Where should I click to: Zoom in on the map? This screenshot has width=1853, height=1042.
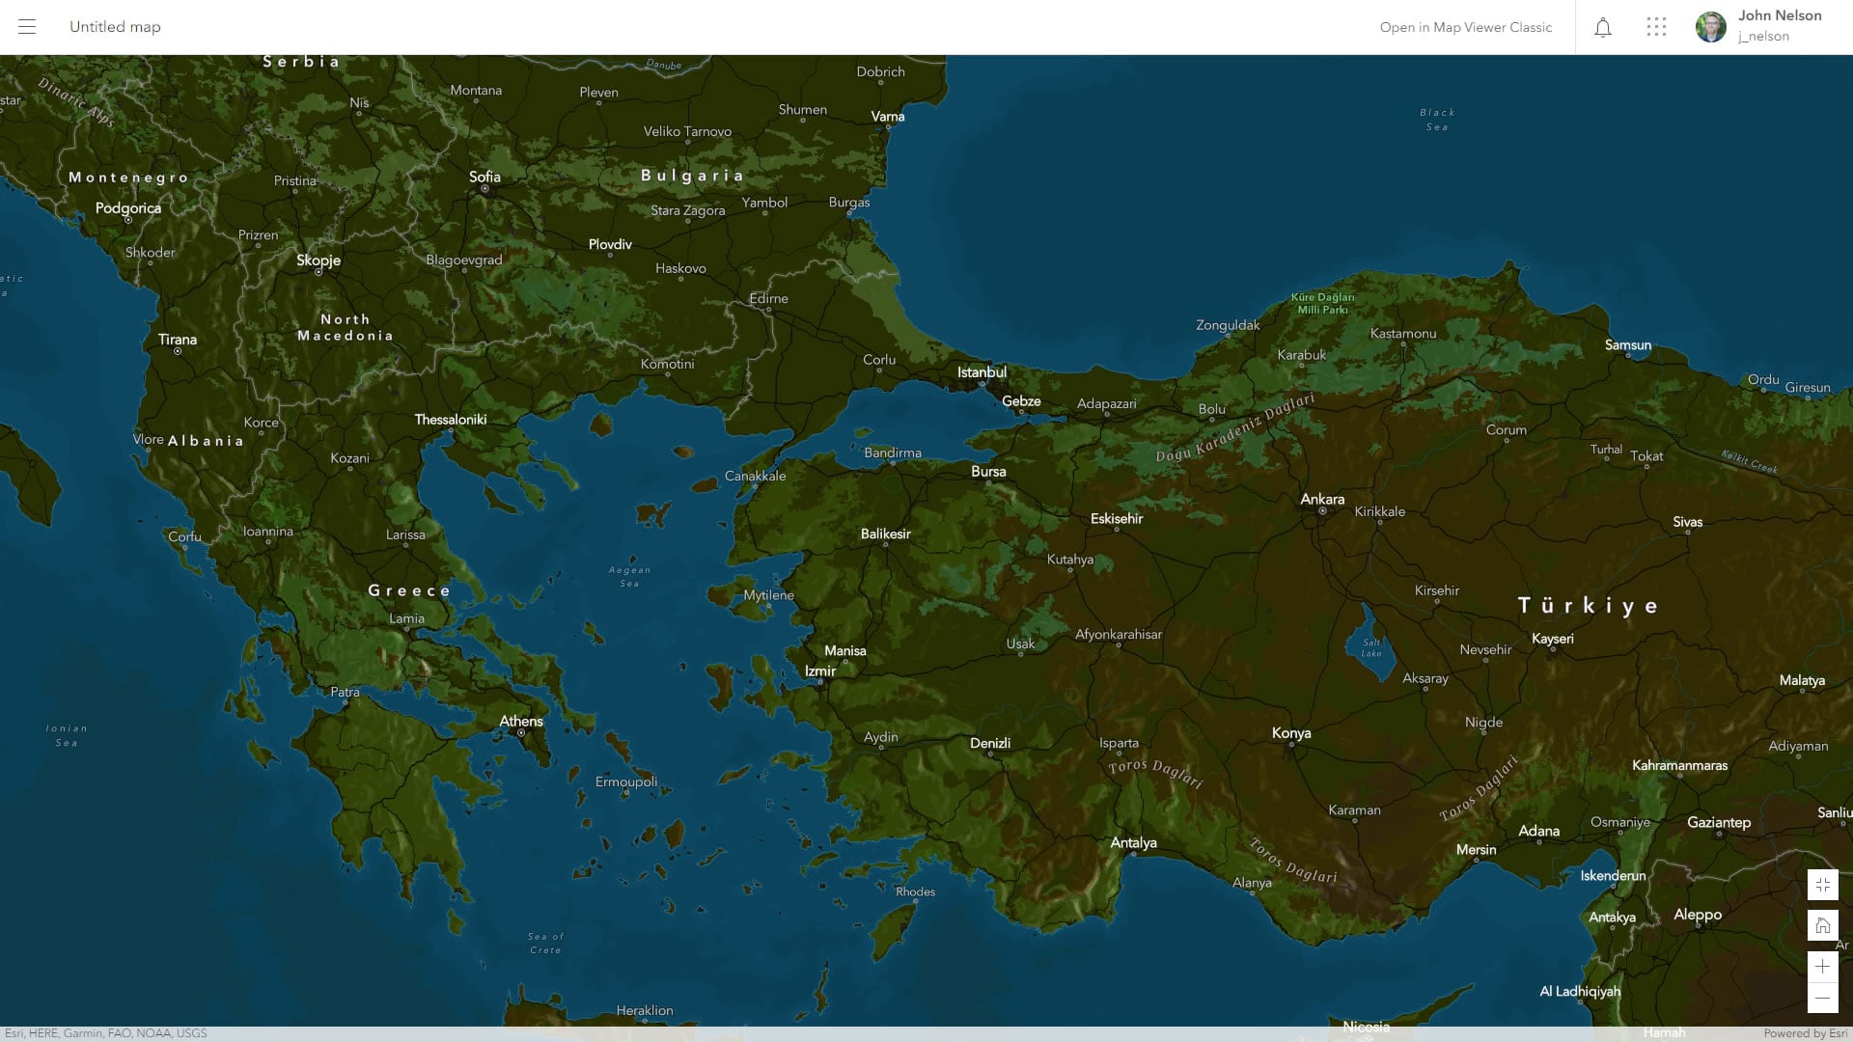(1822, 967)
